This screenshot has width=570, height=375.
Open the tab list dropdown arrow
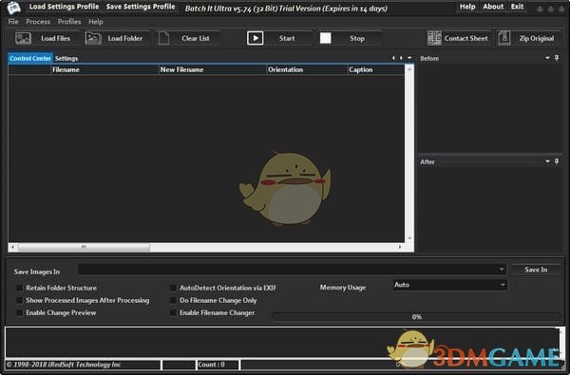(x=409, y=58)
